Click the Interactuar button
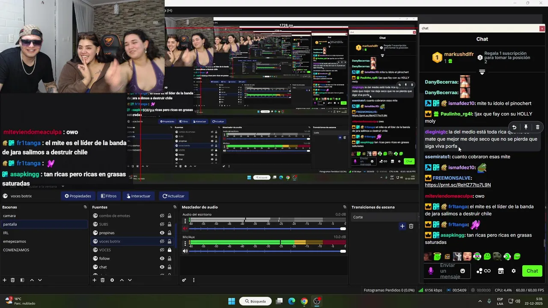548x308 pixels. point(138,196)
